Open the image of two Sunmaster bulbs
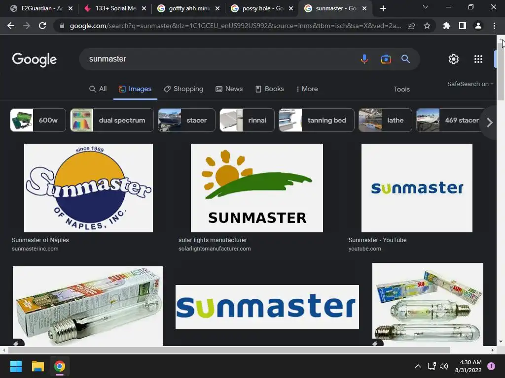 [428, 304]
